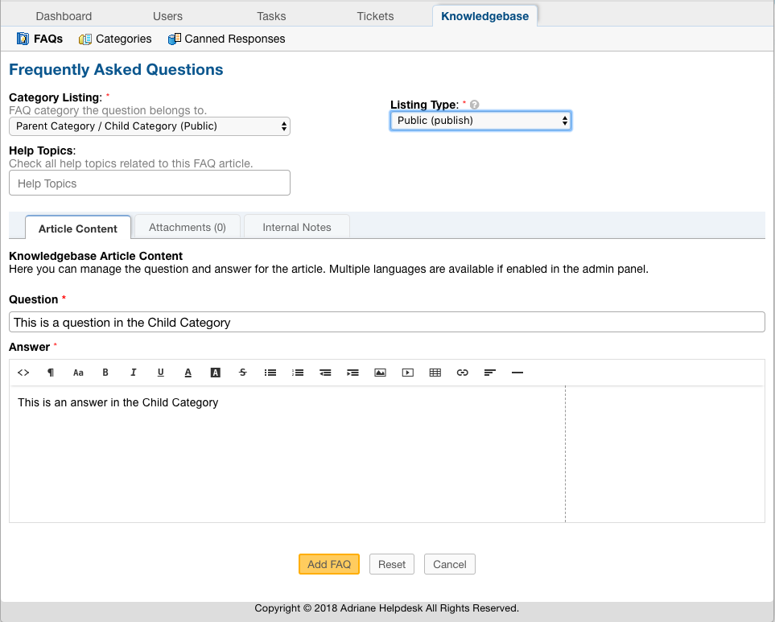
Task: Insert a table in the editor
Action: 435,373
